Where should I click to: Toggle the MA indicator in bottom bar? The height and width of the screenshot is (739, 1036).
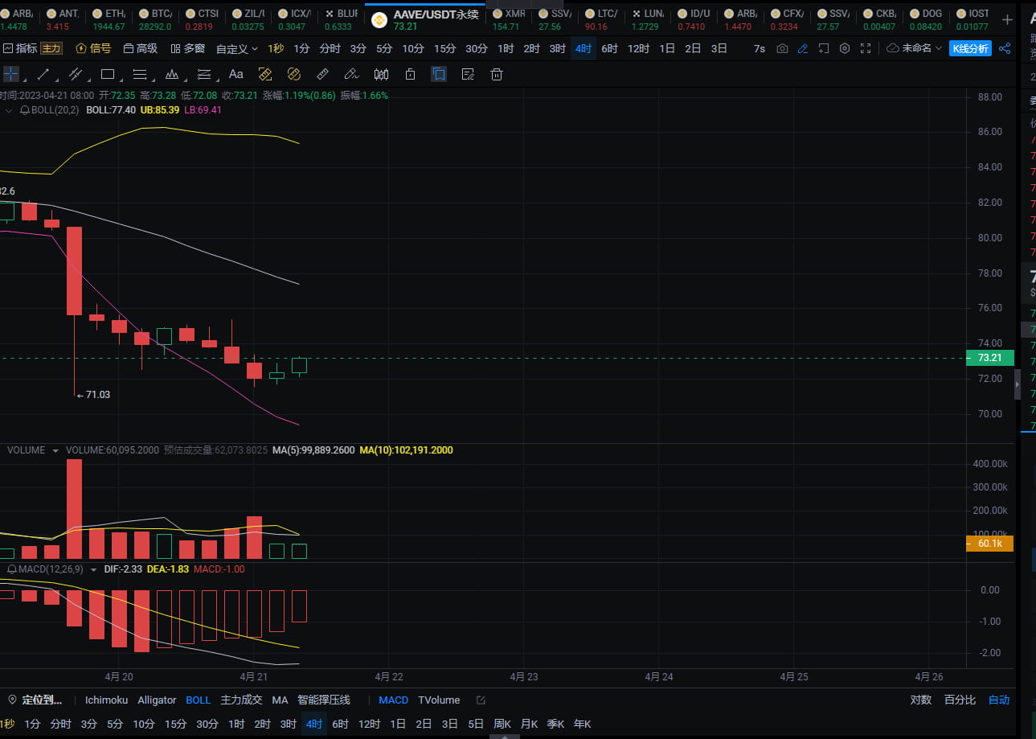coord(280,700)
